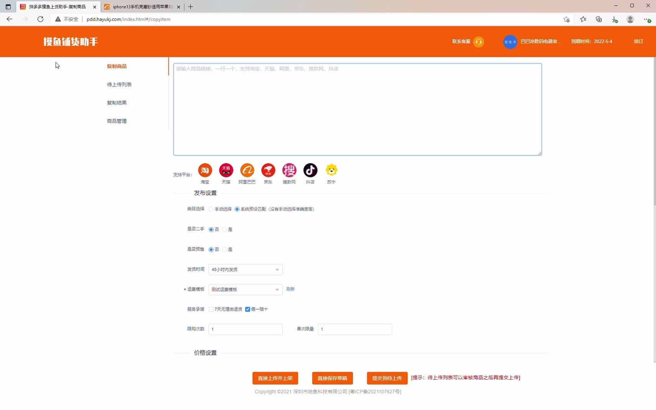
Task: Click the 联系客服 link
Action: tap(461, 41)
